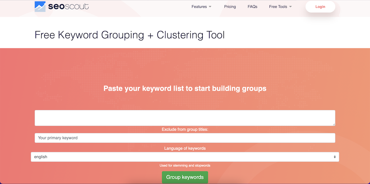Image resolution: width=370 pixels, height=184 pixels.
Task: Click the Group keywords button
Action: [x=185, y=177]
